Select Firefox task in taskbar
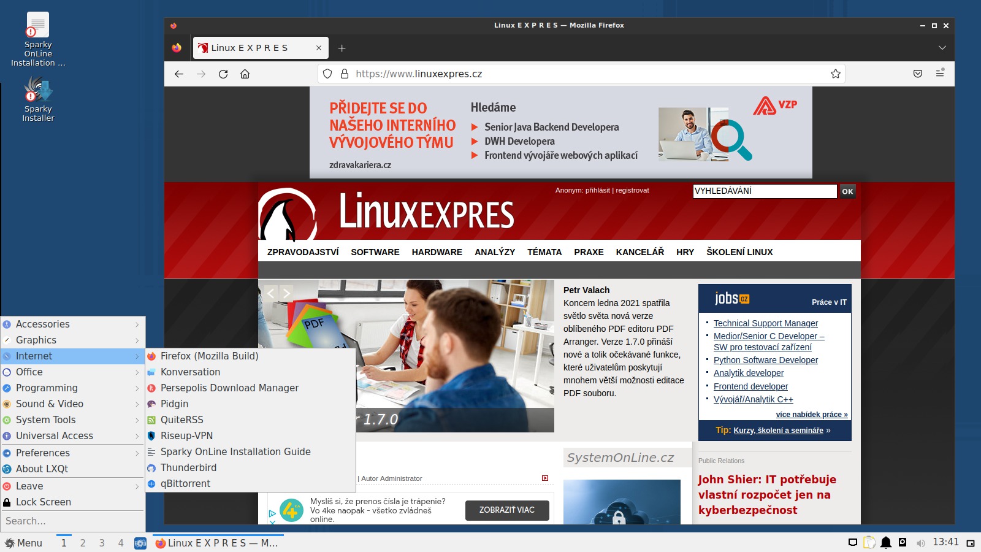 coord(218,543)
